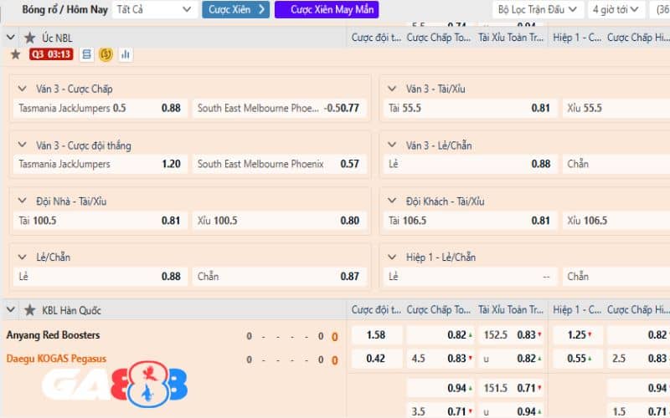Click Bóng rổ / Hôm Nay breadcrumb
This screenshot has width=670, height=418.
click(x=64, y=9)
